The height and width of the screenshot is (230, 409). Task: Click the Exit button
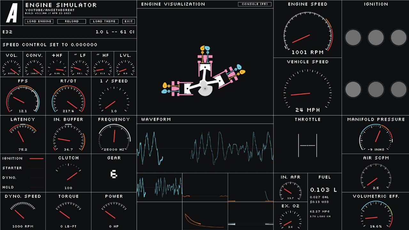(128, 21)
